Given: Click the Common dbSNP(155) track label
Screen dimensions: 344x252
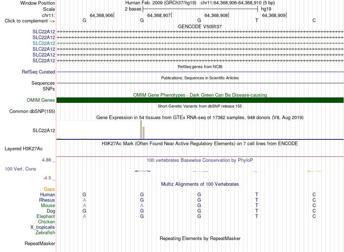Looking at the screenshot, I should click(32, 112).
